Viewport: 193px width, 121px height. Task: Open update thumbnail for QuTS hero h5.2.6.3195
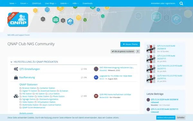(151, 69)
